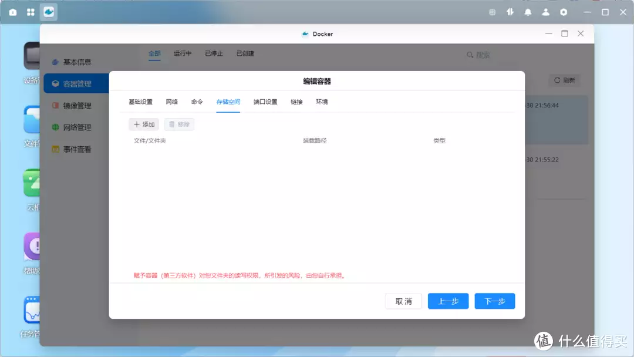This screenshot has height=357, width=634.
Task: Select the Docker whale taskbar icon
Action: (49, 12)
